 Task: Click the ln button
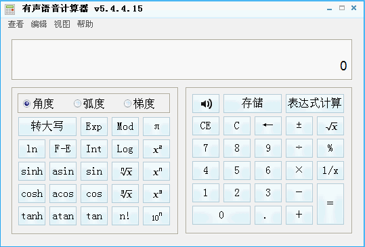click(x=32, y=149)
